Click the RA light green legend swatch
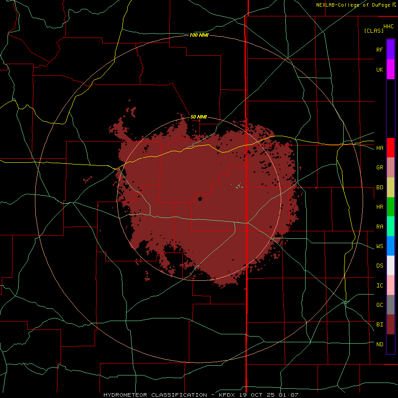The height and width of the screenshot is (398, 398). [x=390, y=226]
